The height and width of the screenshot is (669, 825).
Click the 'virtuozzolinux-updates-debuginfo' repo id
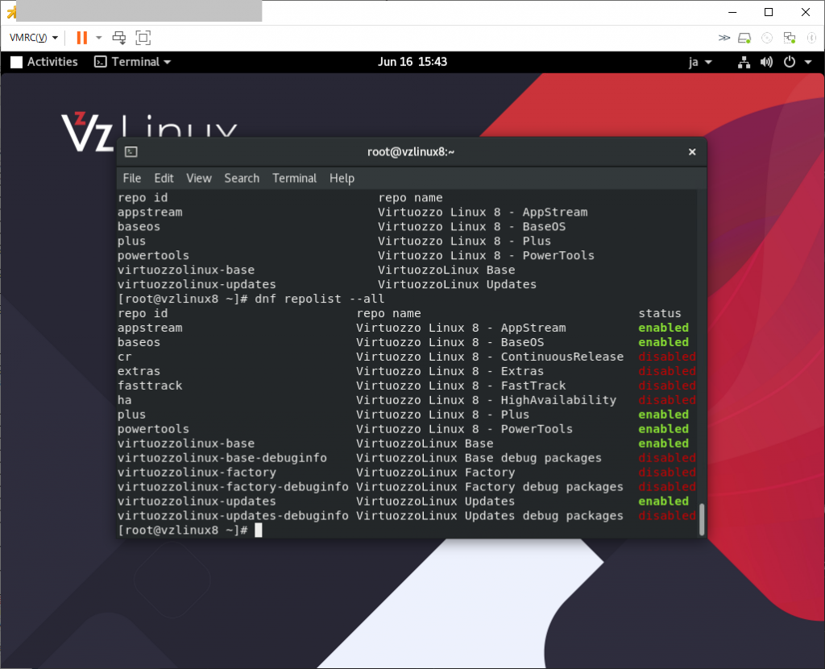(233, 516)
